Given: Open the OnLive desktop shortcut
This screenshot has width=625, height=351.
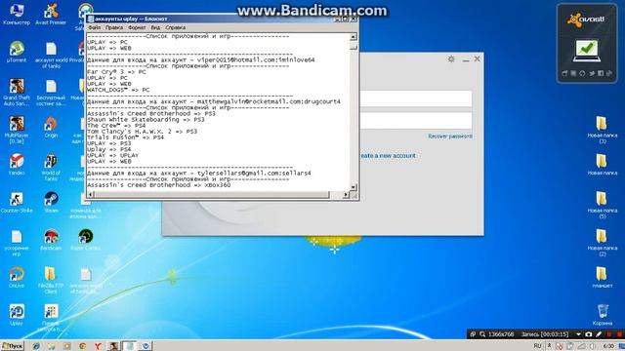Looking at the screenshot, I should click(x=17, y=277).
